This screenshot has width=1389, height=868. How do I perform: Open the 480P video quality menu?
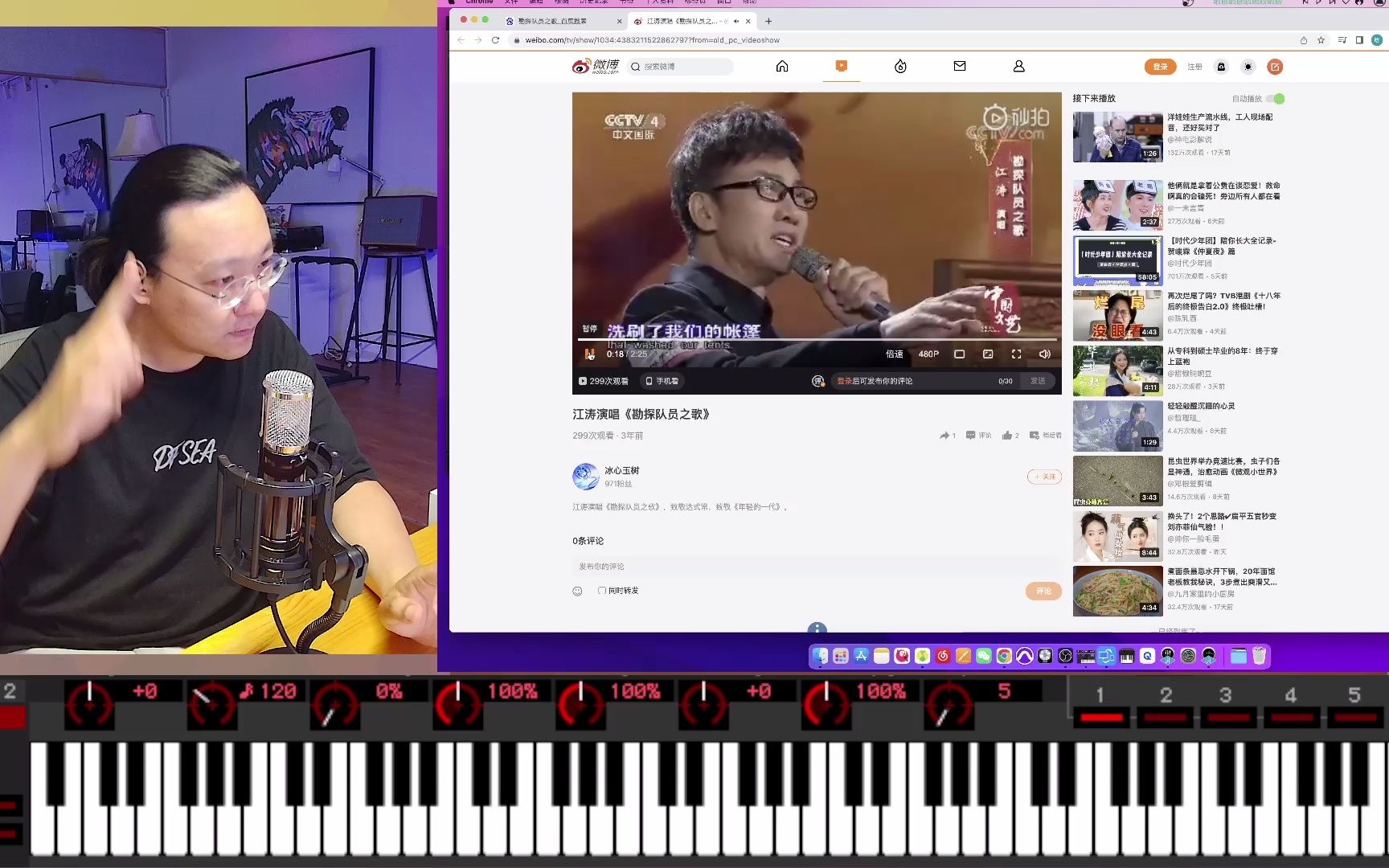click(928, 354)
